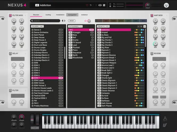Load previous preset with header left arrow
177x132 pixels.
(99, 5)
